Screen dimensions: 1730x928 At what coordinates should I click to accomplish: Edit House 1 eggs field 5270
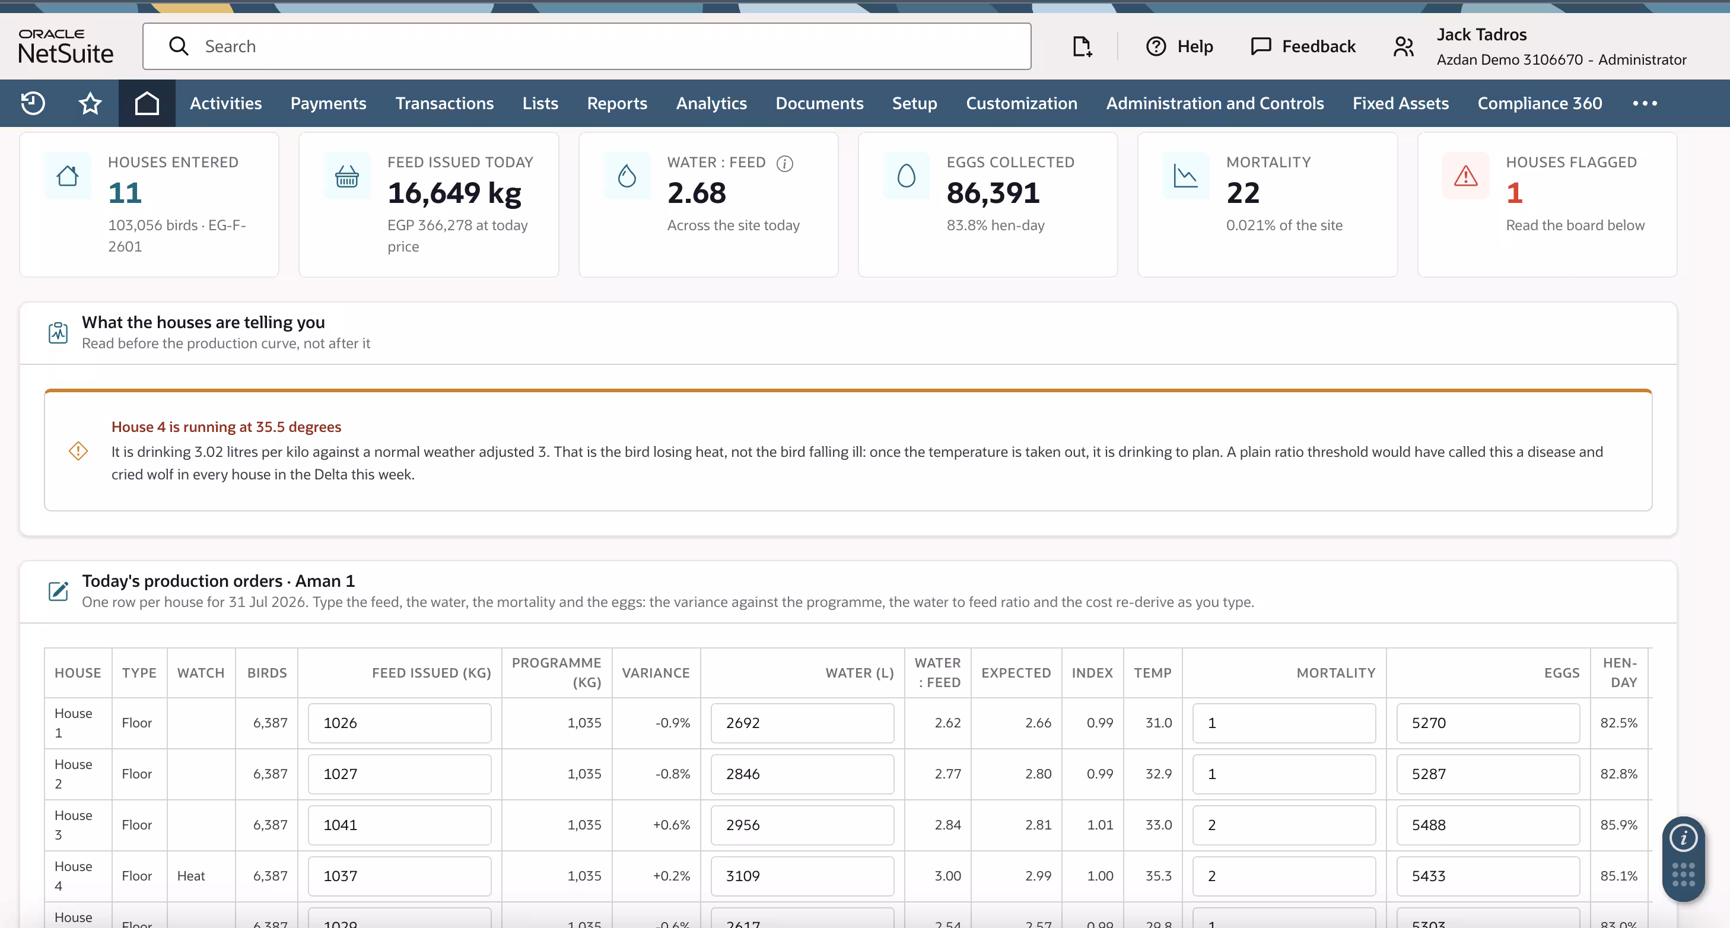click(1487, 723)
